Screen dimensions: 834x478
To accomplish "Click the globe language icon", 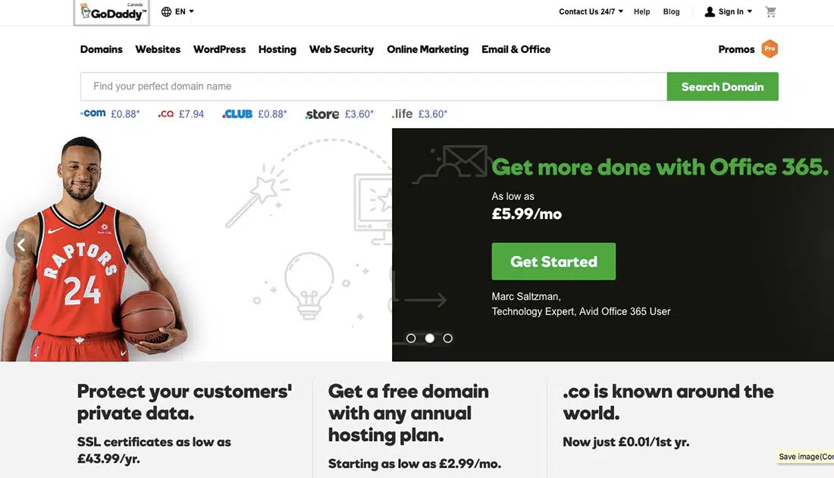I will [167, 12].
